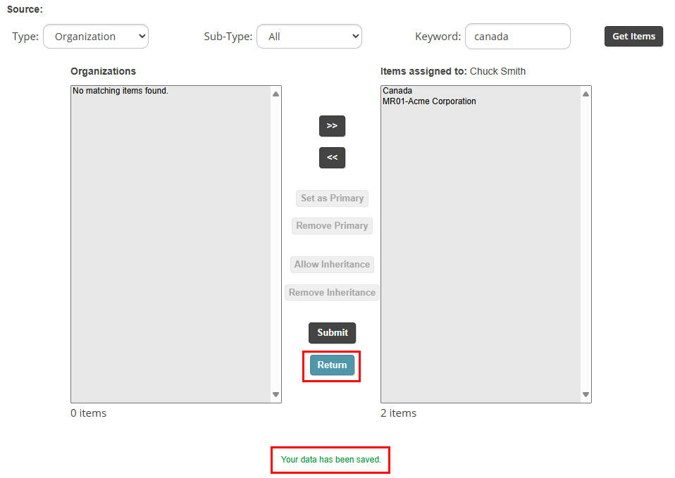Image resolution: width=675 pixels, height=478 pixels.
Task: Click the Submit button
Action: 333,332
